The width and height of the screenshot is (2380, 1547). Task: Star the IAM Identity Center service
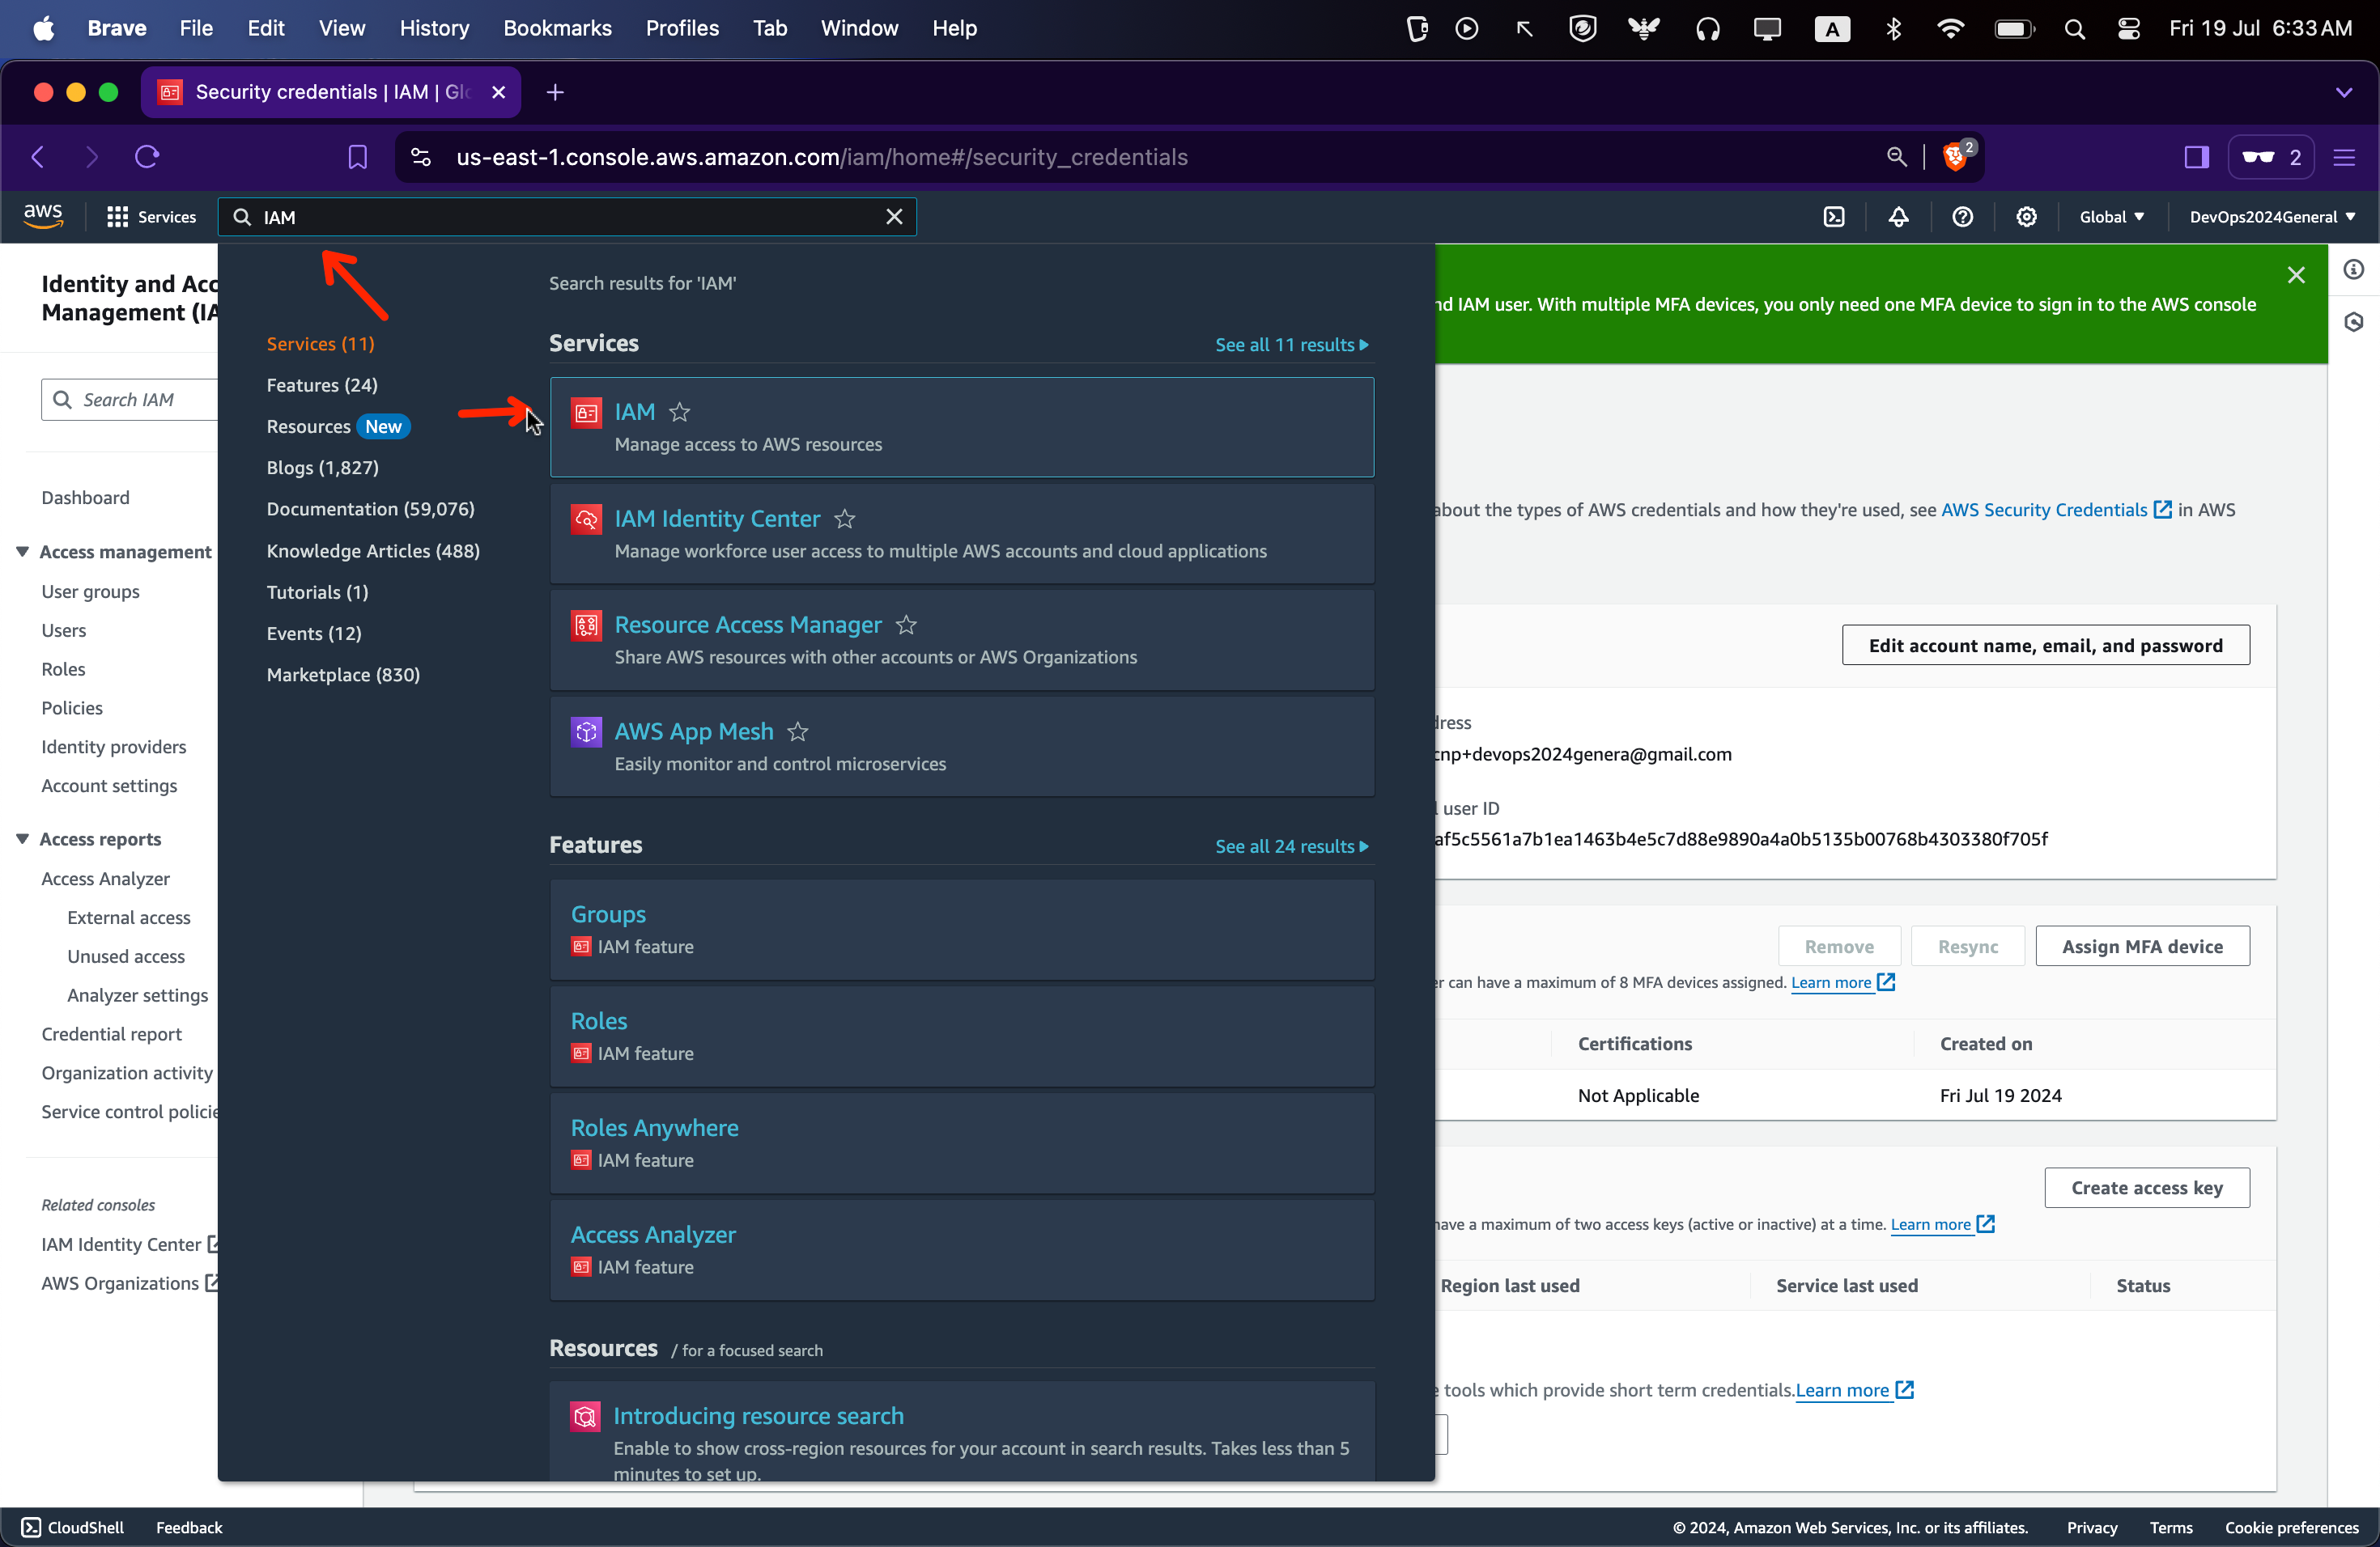point(844,519)
